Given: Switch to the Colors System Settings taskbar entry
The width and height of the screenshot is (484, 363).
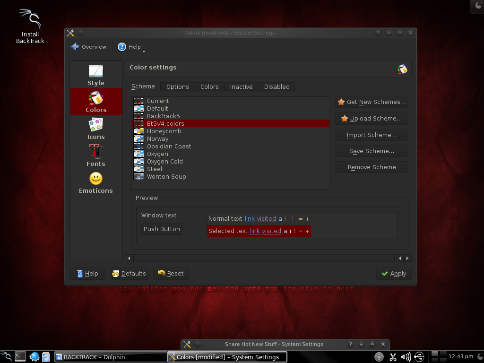Looking at the screenshot, I should click(227, 357).
